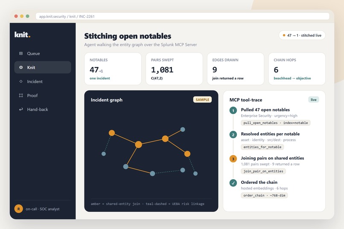Screen dimensions: 344x229
Task: Click the 'join returned a row' text
Action: pyautogui.click(x=228, y=78)
